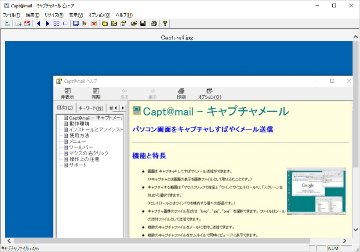Image resolution: width=360 pixels, height=252 pixels.
Task: Click the paint edit image toolbar icon
Action: click(85, 23)
